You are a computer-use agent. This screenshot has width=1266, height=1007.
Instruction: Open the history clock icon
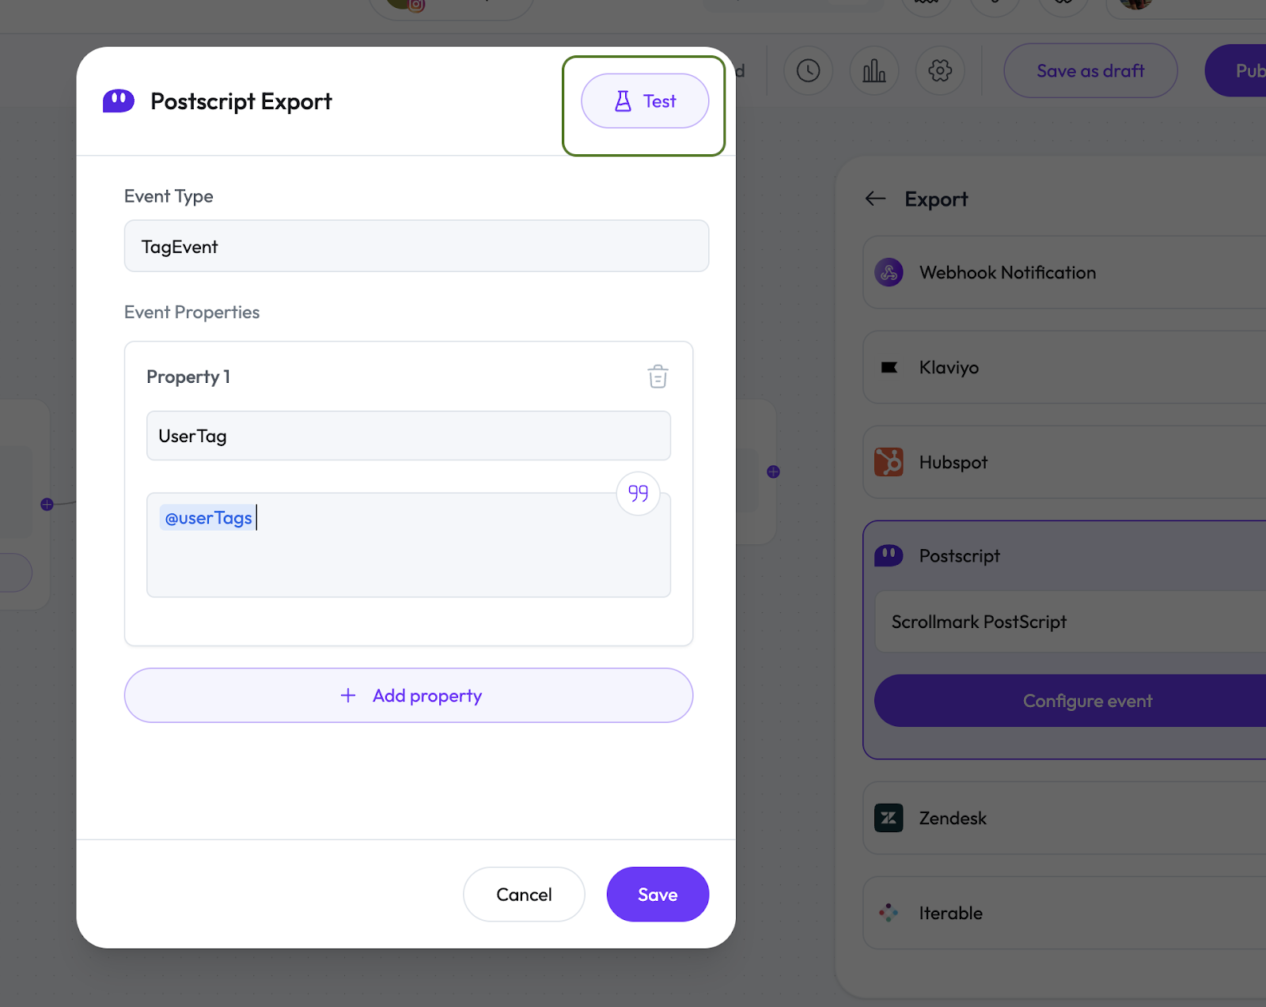(x=808, y=71)
